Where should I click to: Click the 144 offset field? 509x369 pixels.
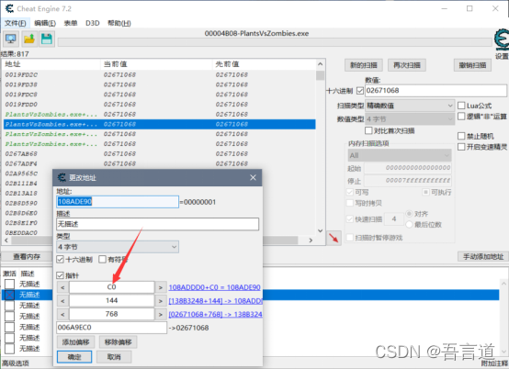coord(112,301)
